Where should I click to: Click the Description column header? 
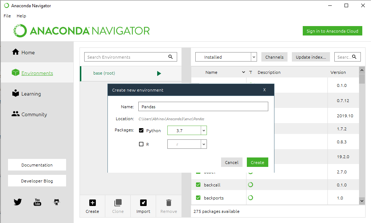(x=269, y=72)
